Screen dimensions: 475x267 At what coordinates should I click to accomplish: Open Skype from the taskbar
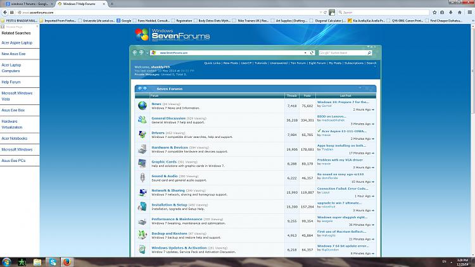click(x=53, y=262)
